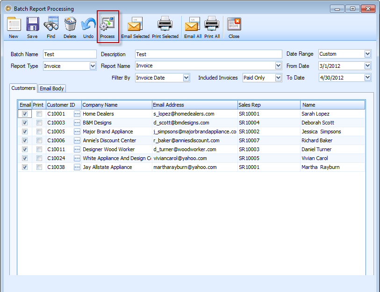The image size is (380, 292).
Task: Open the Date Range dropdown
Action: 367,54
